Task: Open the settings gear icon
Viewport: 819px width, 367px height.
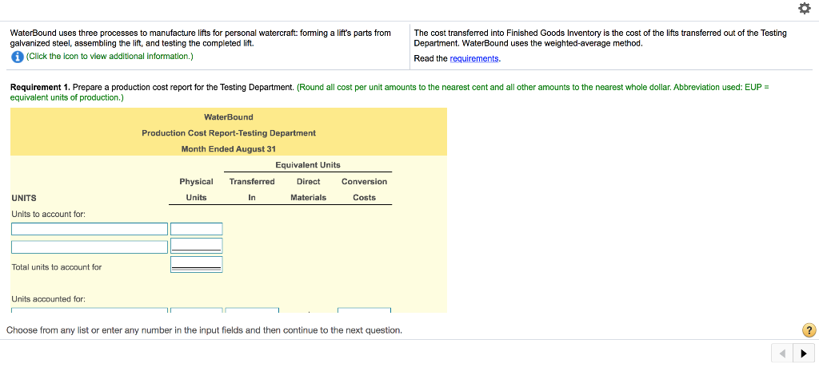Action: click(806, 9)
